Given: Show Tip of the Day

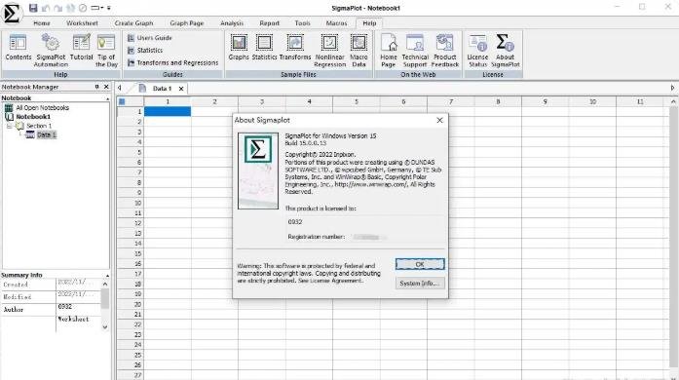Looking at the screenshot, I should coord(106,51).
